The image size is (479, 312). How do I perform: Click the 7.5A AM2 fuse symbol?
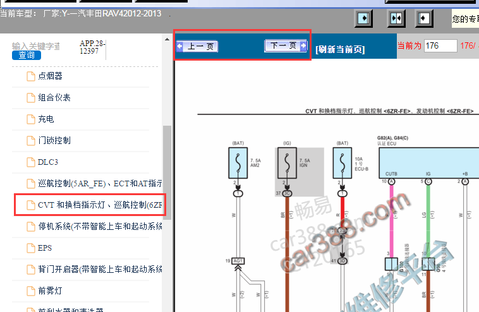[238, 163]
